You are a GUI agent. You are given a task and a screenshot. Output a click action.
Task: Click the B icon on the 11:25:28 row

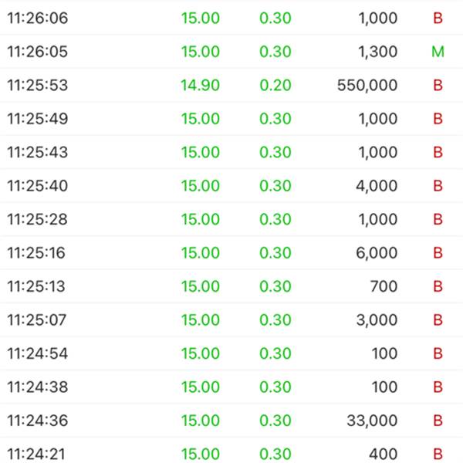click(438, 219)
